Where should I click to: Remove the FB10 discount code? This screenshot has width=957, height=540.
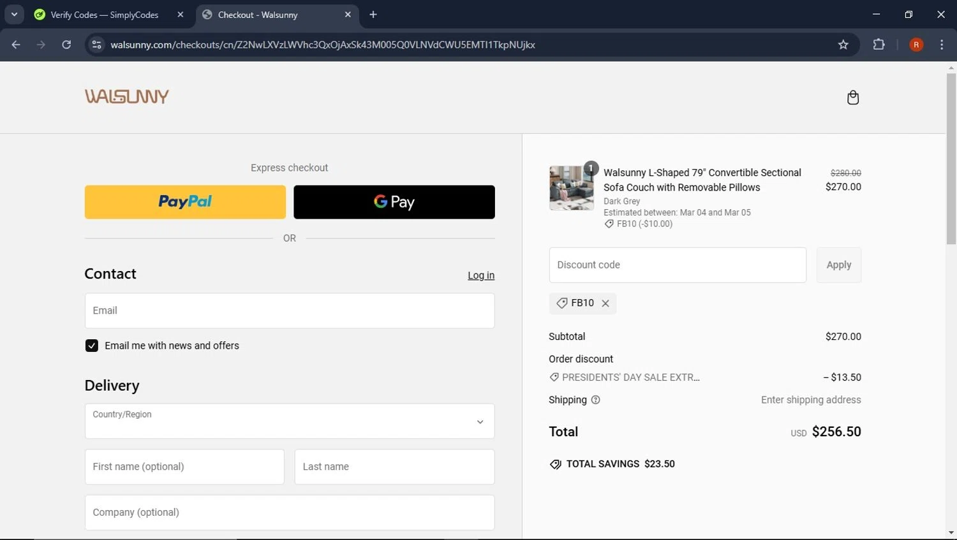pos(605,303)
